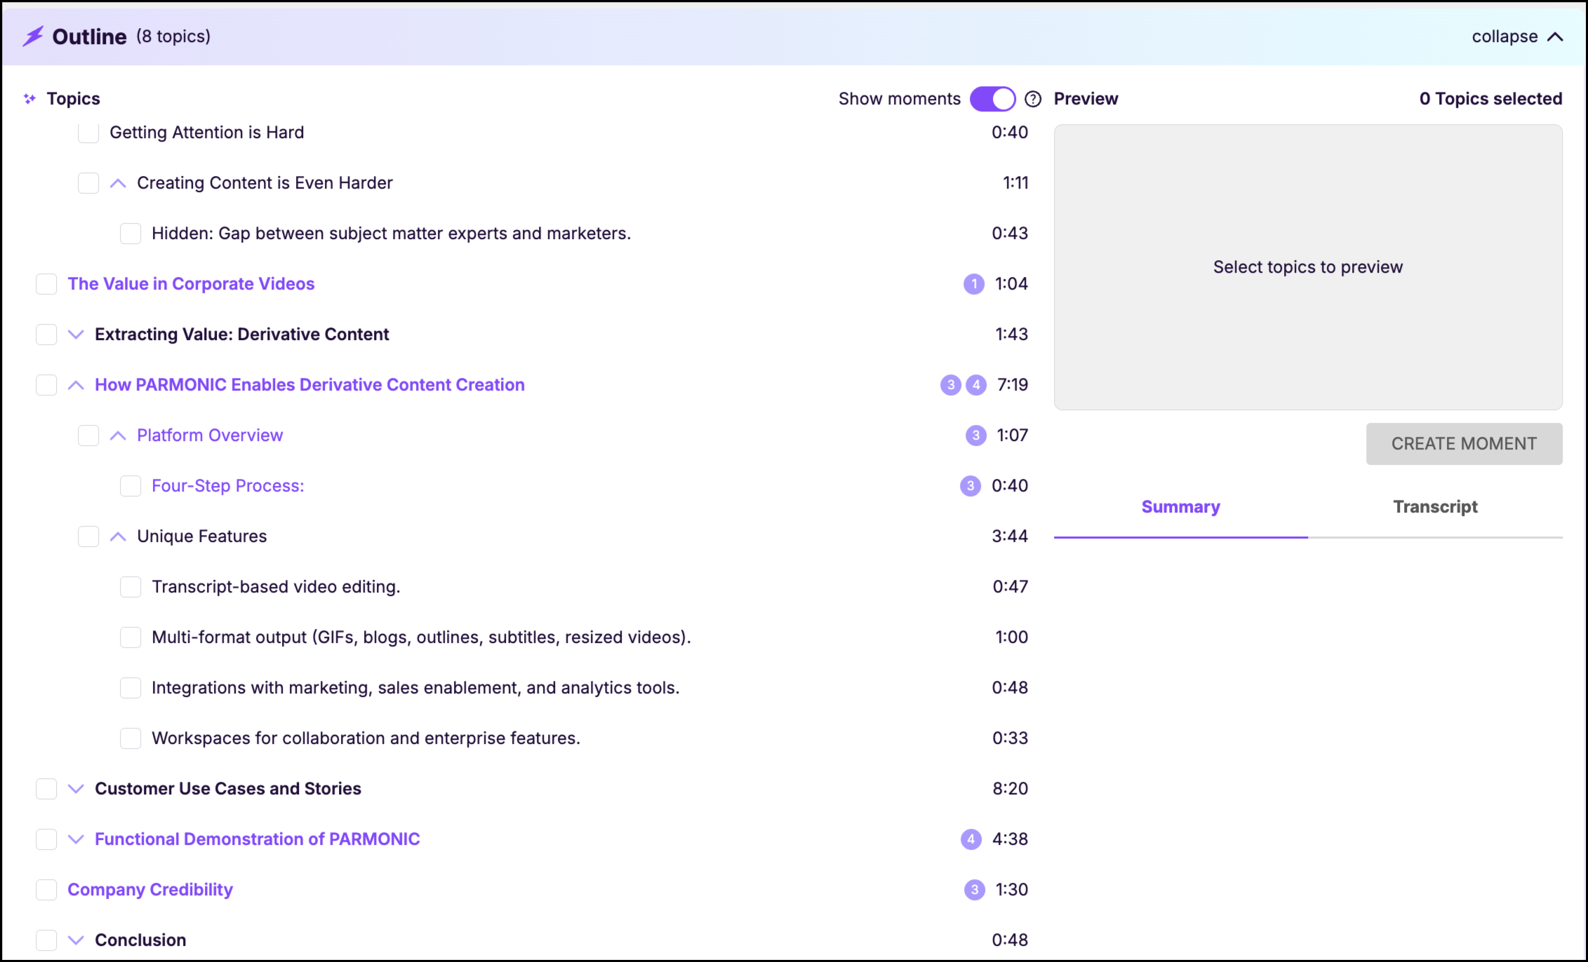The image size is (1588, 962).
Task: Click the Select topics to preview area
Action: 1307,267
